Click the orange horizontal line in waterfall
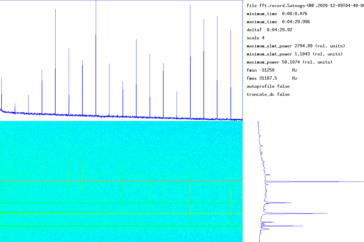The image size is (364, 242). pyautogui.click(x=121, y=181)
